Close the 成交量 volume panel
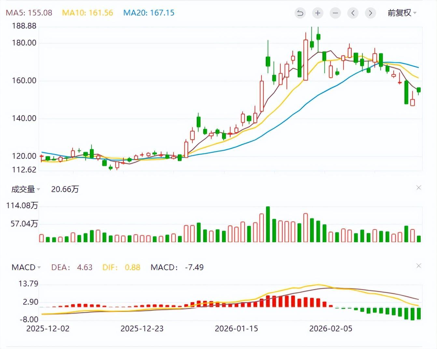Viewport: 437px width, 349px height. [x=419, y=188]
